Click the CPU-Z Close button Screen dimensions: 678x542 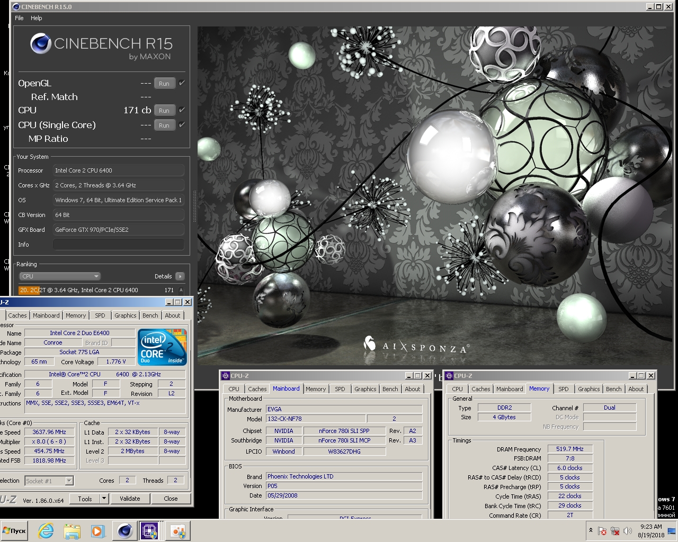[x=171, y=499]
